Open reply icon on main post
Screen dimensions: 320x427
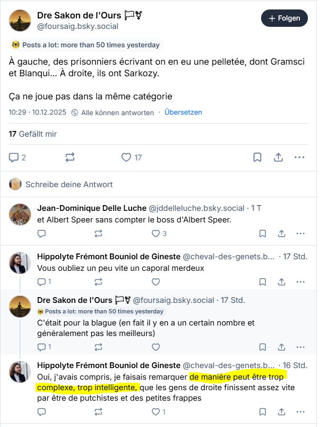coord(17,157)
